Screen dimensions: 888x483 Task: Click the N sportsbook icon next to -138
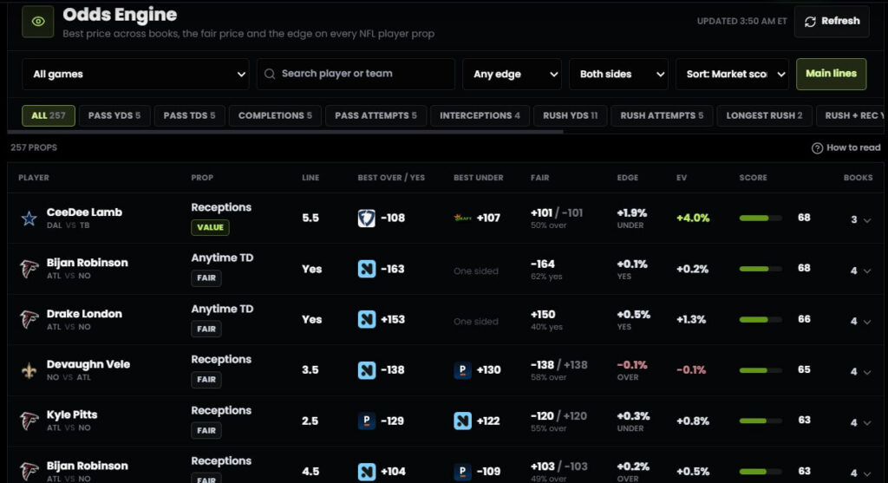coord(367,370)
